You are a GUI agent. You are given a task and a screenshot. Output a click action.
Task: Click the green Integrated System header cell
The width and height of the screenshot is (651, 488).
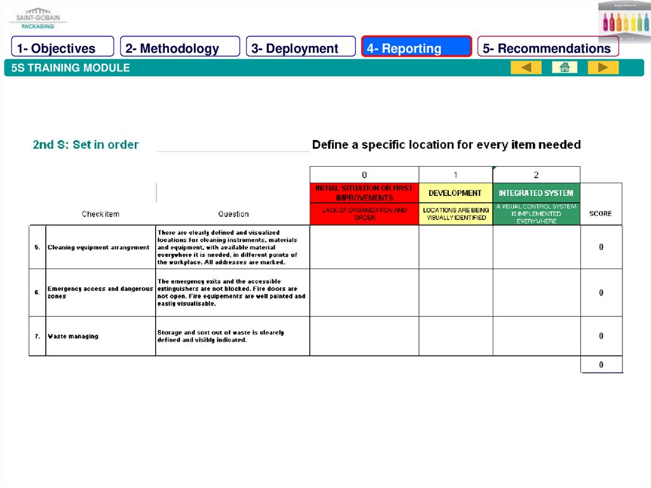pos(536,193)
